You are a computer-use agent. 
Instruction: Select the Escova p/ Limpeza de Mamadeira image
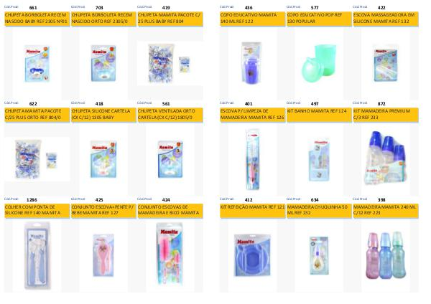(x=252, y=159)
